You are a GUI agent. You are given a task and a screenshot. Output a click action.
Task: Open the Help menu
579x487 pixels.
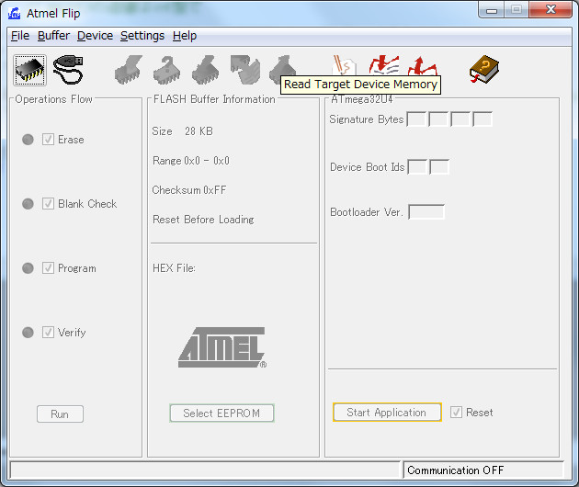185,36
